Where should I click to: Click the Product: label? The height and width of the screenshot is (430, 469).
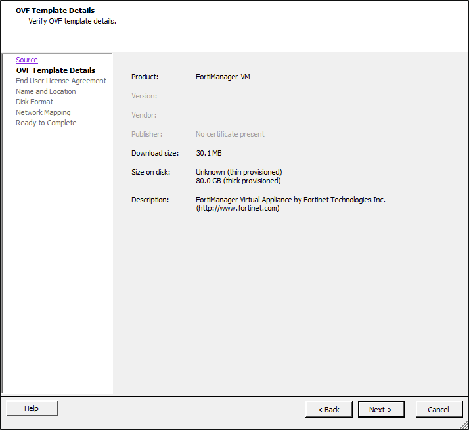pyautogui.click(x=145, y=77)
